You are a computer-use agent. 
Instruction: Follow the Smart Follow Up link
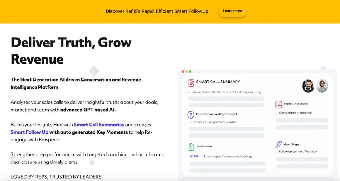pos(29,132)
